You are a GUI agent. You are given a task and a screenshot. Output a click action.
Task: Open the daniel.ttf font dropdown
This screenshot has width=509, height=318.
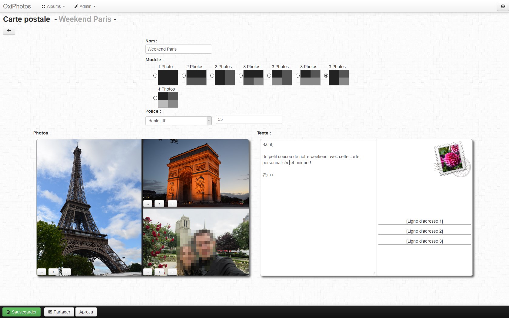[x=178, y=121]
